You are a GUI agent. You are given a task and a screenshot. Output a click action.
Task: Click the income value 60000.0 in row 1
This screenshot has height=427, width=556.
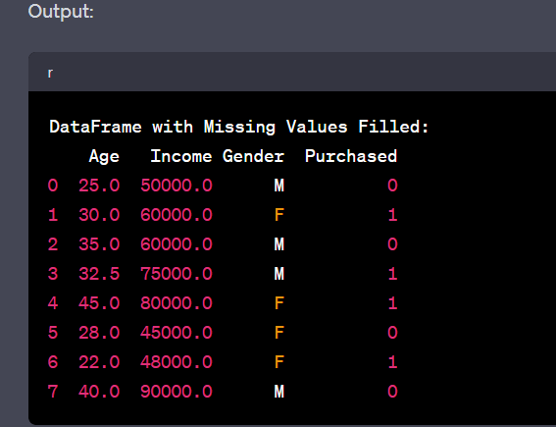click(x=177, y=215)
